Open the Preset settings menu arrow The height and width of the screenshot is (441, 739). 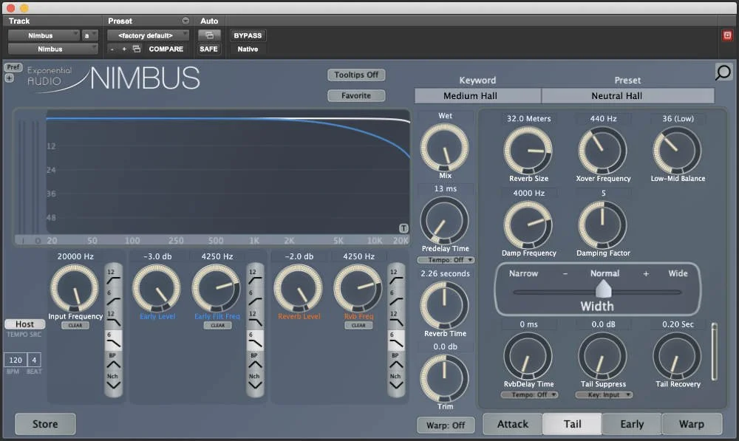185,21
